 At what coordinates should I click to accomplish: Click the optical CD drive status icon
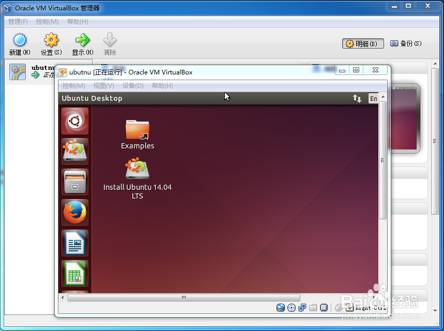click(292, 308)
